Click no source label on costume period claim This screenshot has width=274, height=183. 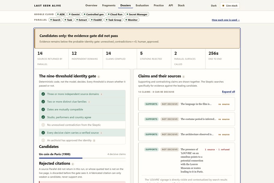[x=224, y=119]
